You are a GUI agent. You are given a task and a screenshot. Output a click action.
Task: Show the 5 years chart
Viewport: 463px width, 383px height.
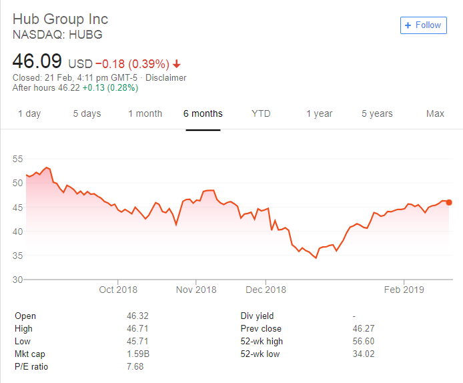coord(377,113)
